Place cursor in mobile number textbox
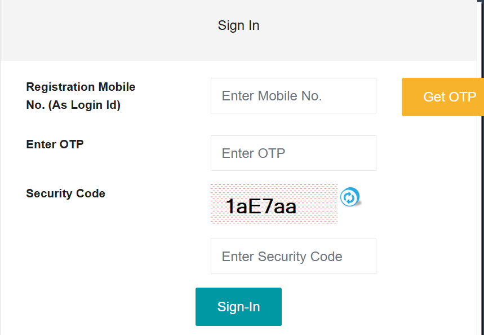 (x=293, y=95)
